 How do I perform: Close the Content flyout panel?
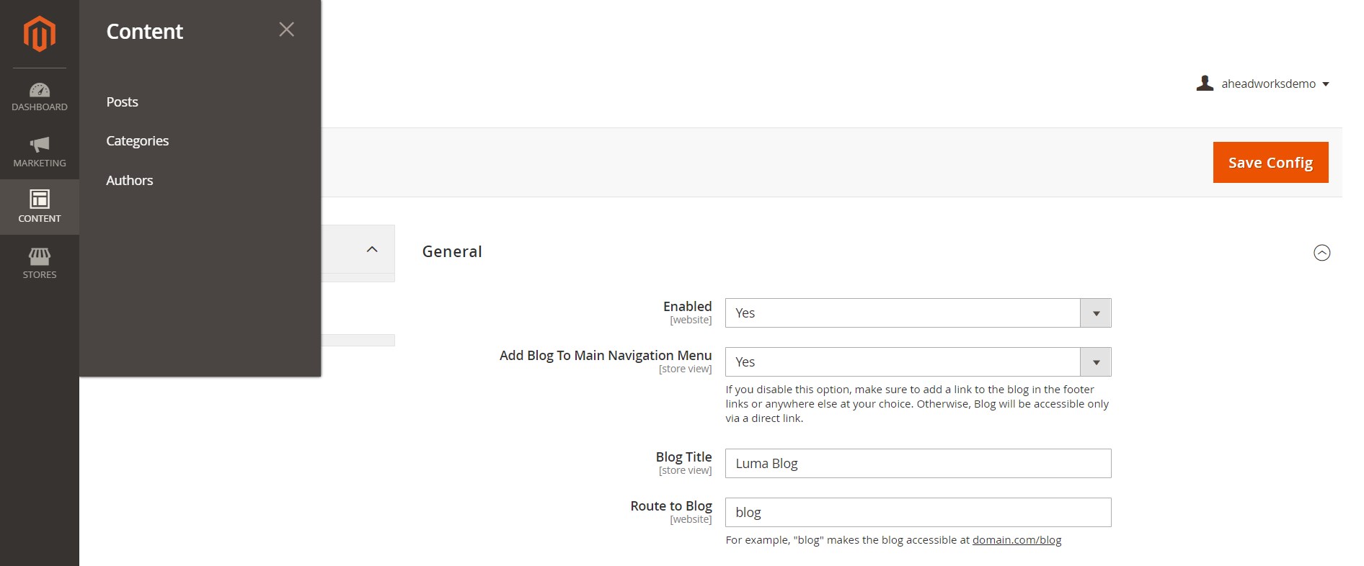coord(286,30)
